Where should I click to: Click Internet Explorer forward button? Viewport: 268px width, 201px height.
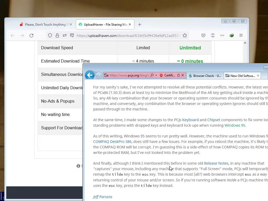coord(99,75)
